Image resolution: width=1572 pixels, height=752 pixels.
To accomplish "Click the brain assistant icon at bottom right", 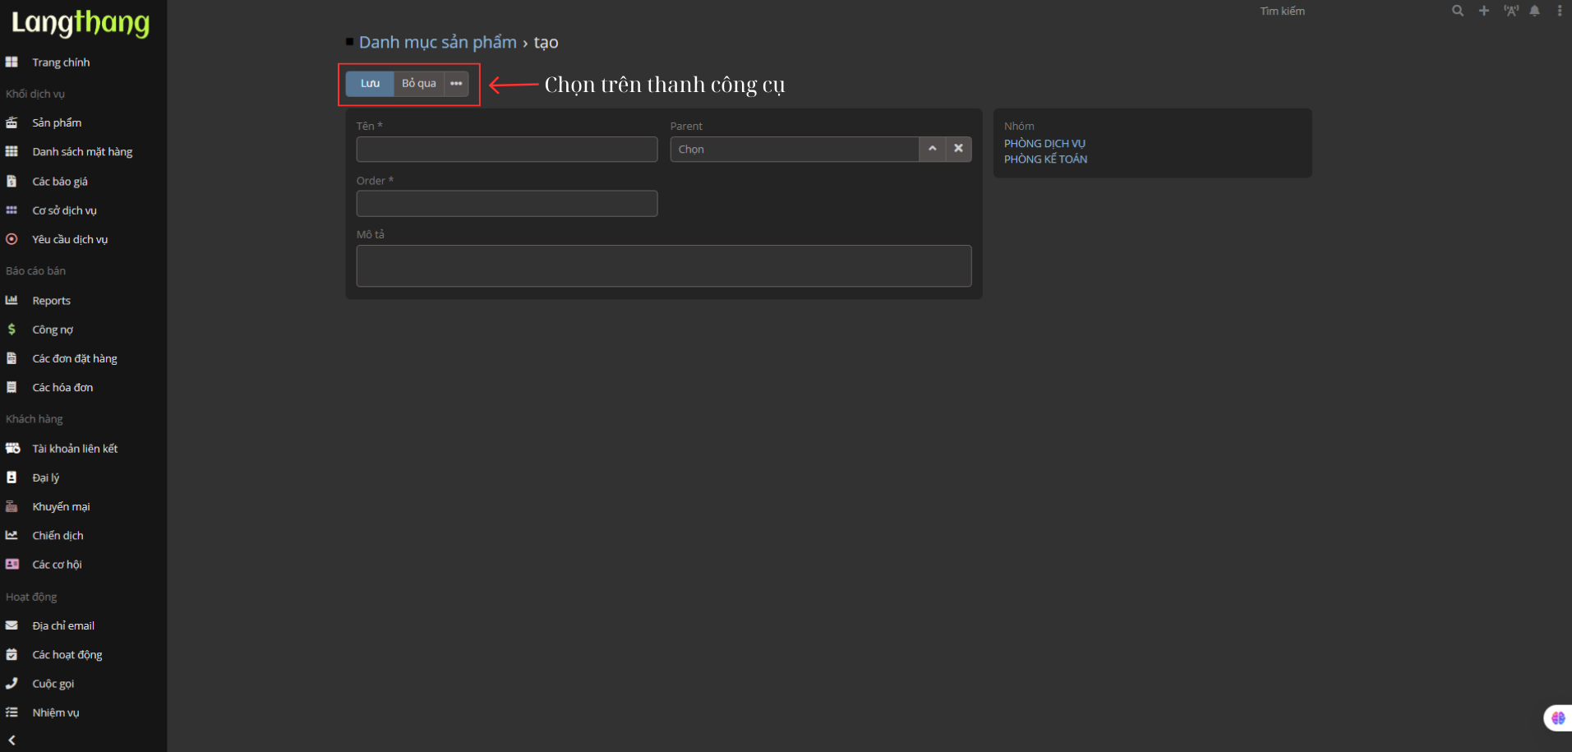I will pos(1557,717).
